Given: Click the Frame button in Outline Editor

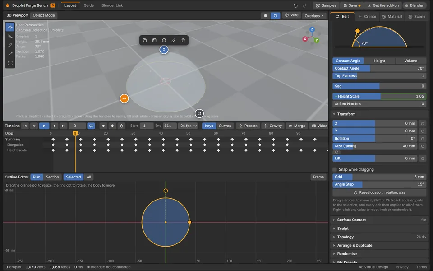Looking at the screenshot, I should coord(318,177).
